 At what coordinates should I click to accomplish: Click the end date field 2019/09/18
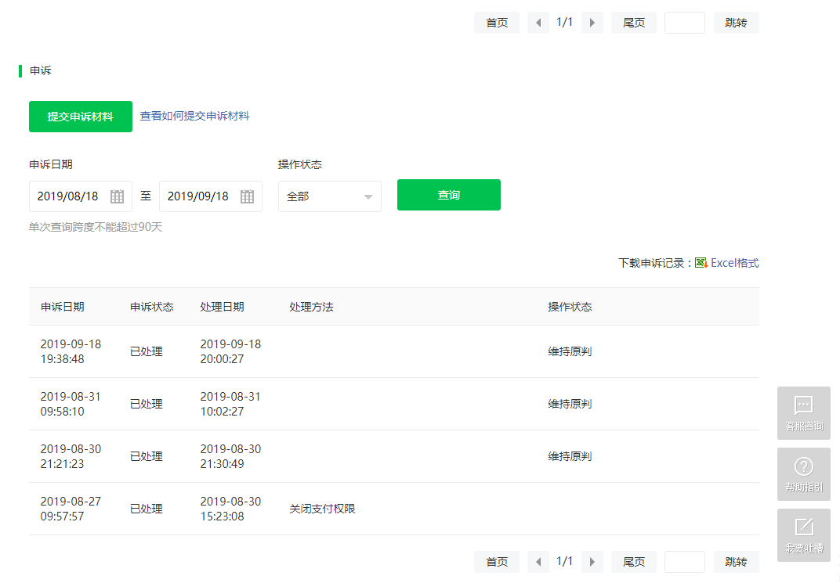tap(211, 196)
